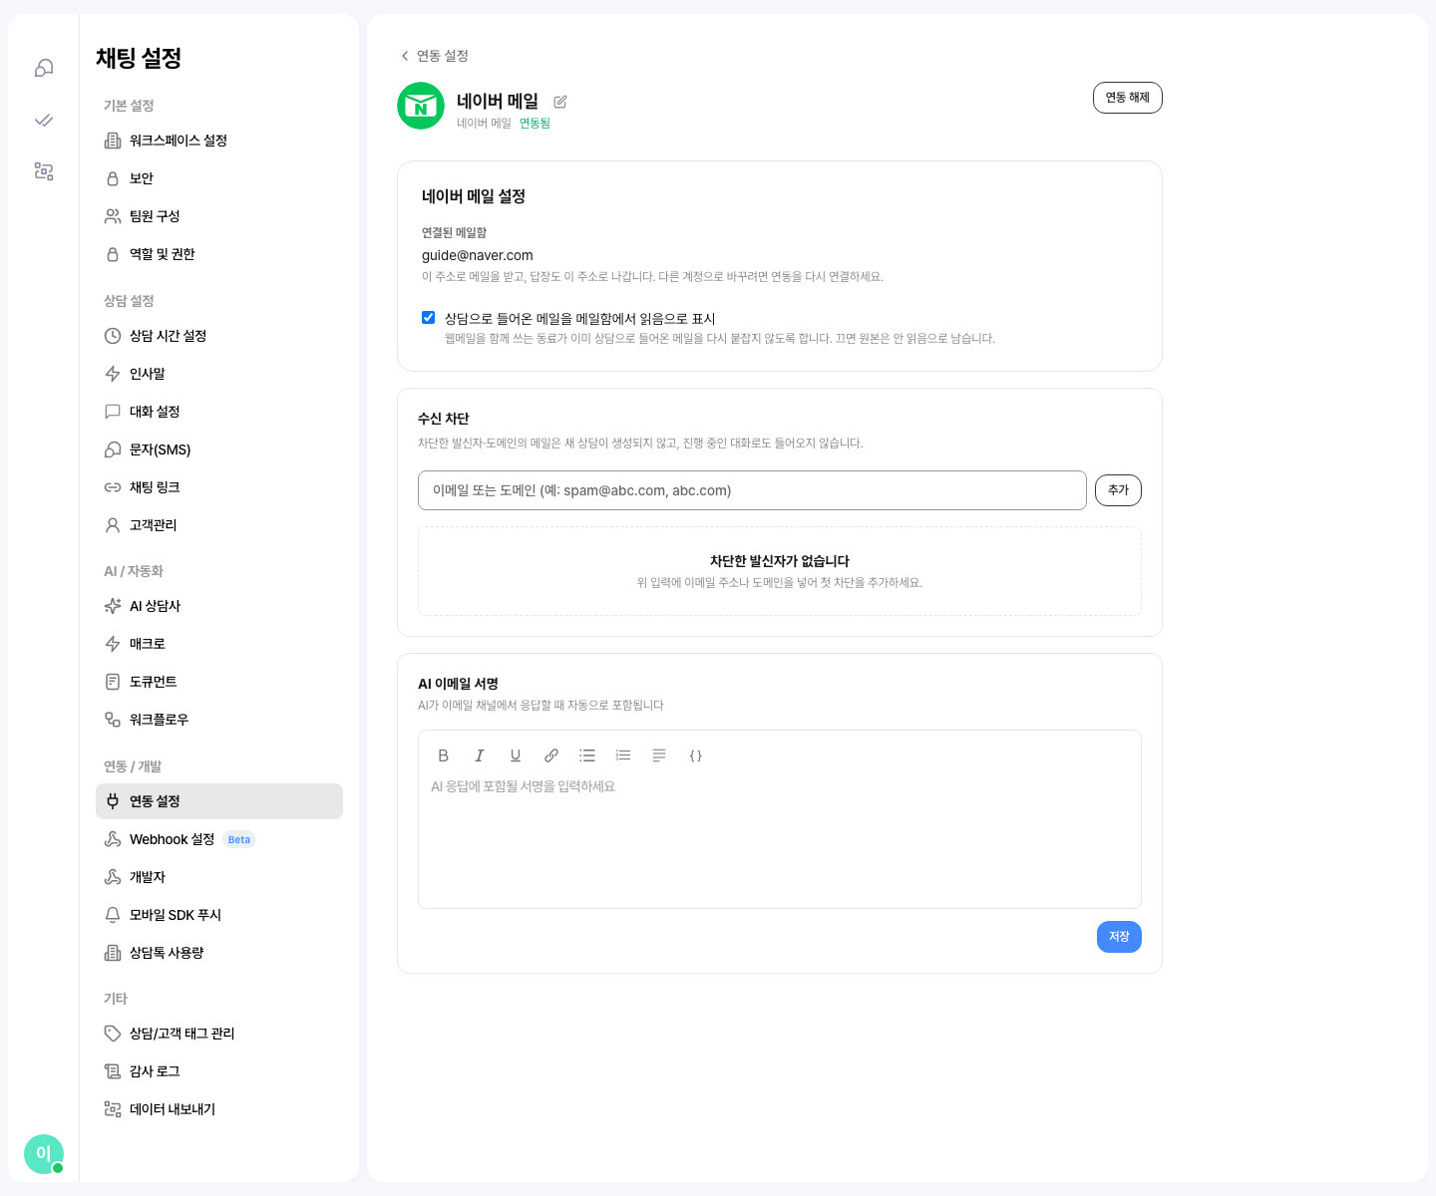
Task: Toggle underline formatting in signature editor
Action: click(516, 755)
